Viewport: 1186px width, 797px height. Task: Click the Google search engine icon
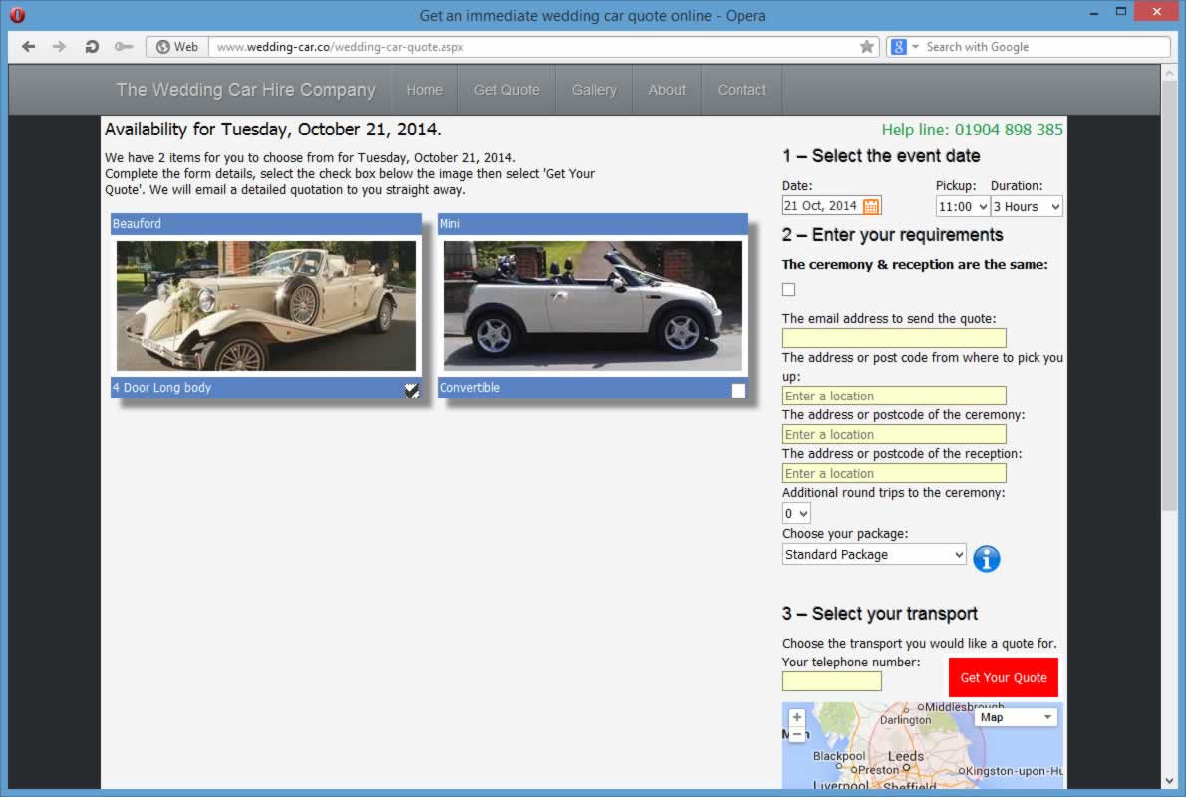899,47
